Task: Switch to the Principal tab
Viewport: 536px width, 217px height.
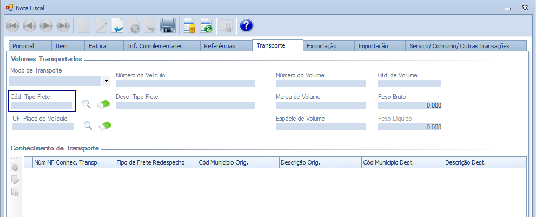Action: 29,46
